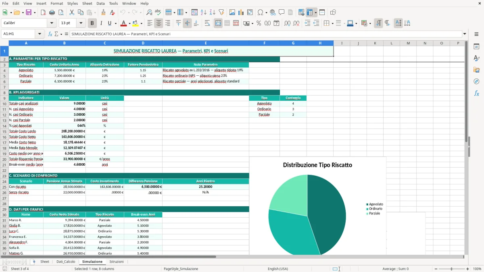Screen dimensions: 484x272
Task: Expand the formula bar arrow
Action: click(x=465, y=34)
